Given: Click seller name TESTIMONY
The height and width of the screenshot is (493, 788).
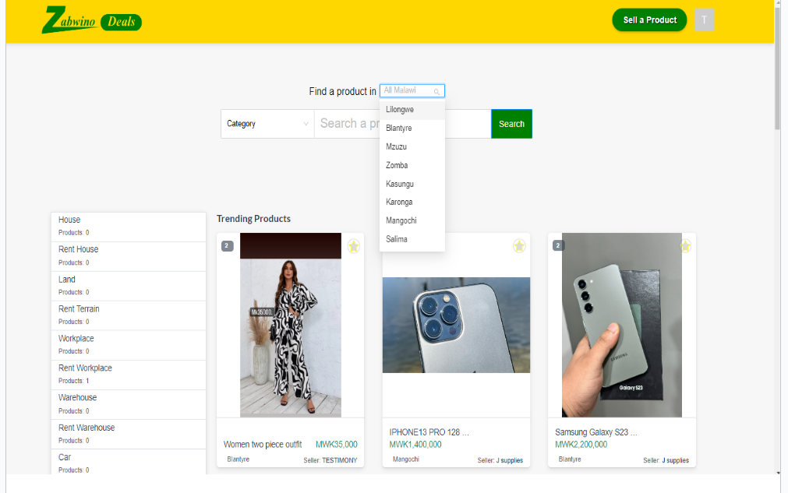Looking at the screenshot, I should point(340,460).
